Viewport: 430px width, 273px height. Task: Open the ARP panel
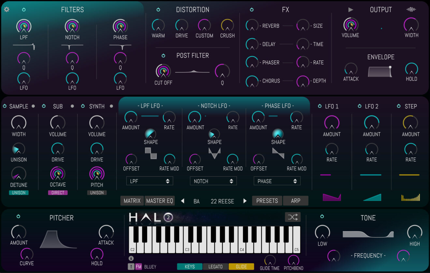[295, 201]
